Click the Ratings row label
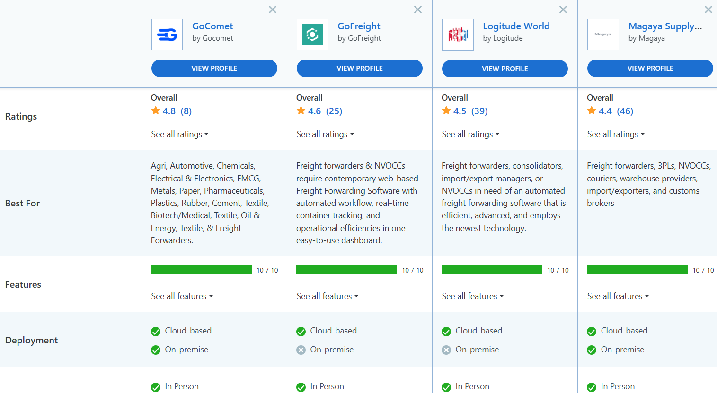The width and height of the screenshot is (717, 393). point(21,116)
